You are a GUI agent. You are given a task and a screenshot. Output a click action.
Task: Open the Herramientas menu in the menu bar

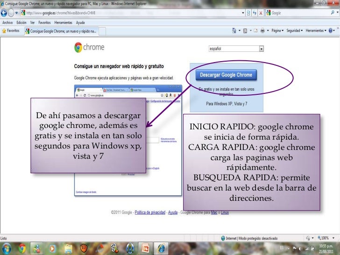64,22
